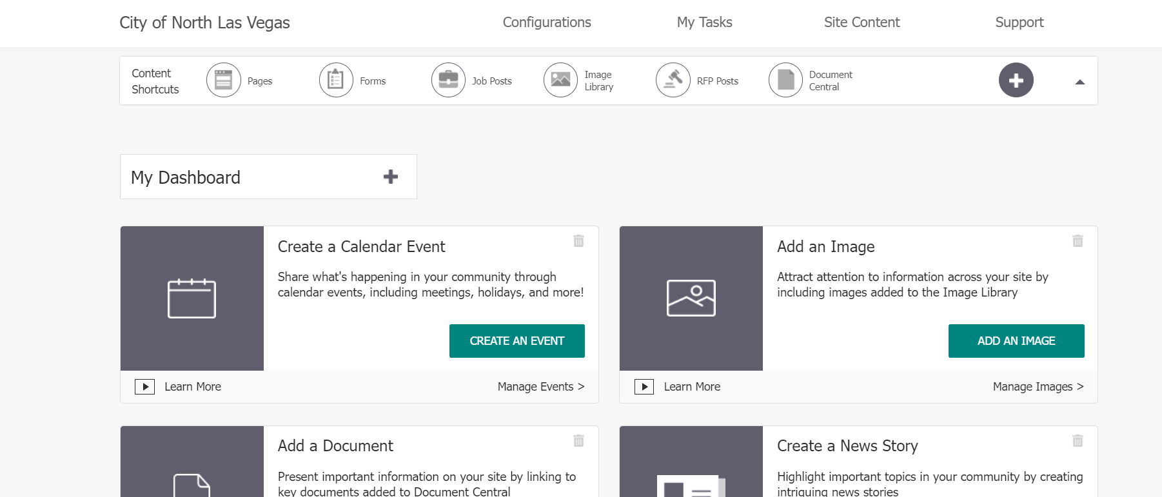Open the My Tasks menu
The image size is (1162, 497).
(x=704, y=23)
